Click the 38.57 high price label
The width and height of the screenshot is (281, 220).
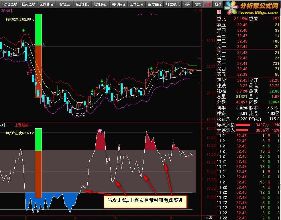[x=29, y=44]
